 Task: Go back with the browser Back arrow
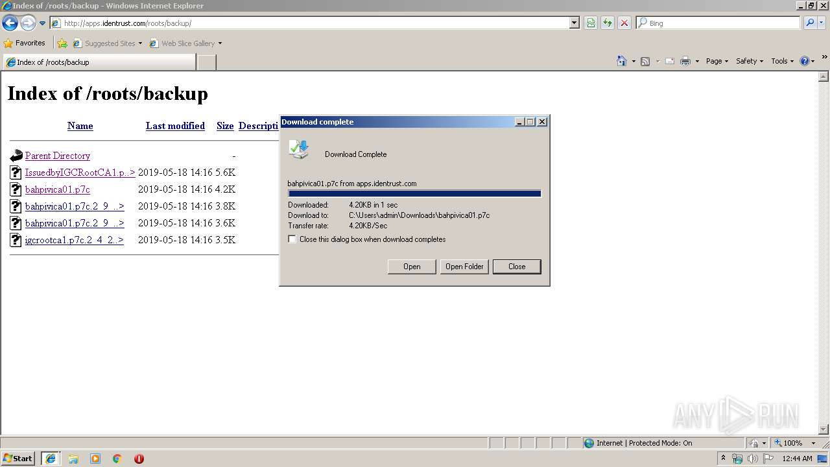[x=10, y=23]
